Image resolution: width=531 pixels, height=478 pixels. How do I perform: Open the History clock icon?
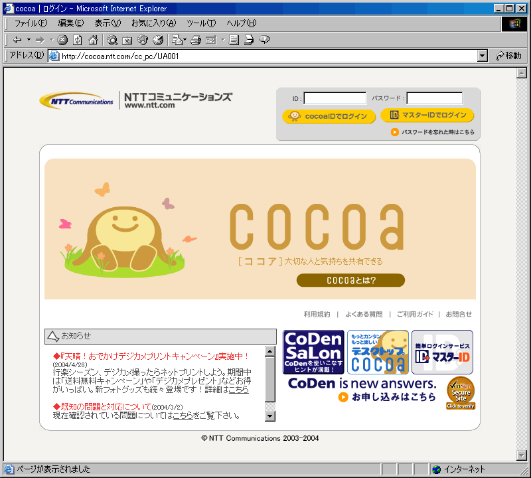(x=158, y=40)
